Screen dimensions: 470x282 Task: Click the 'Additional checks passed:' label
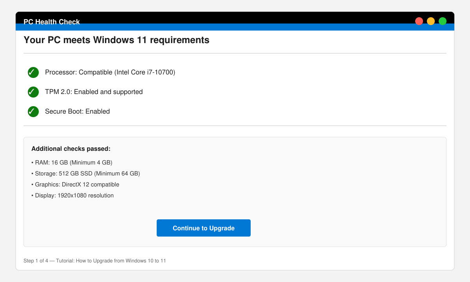71,149
